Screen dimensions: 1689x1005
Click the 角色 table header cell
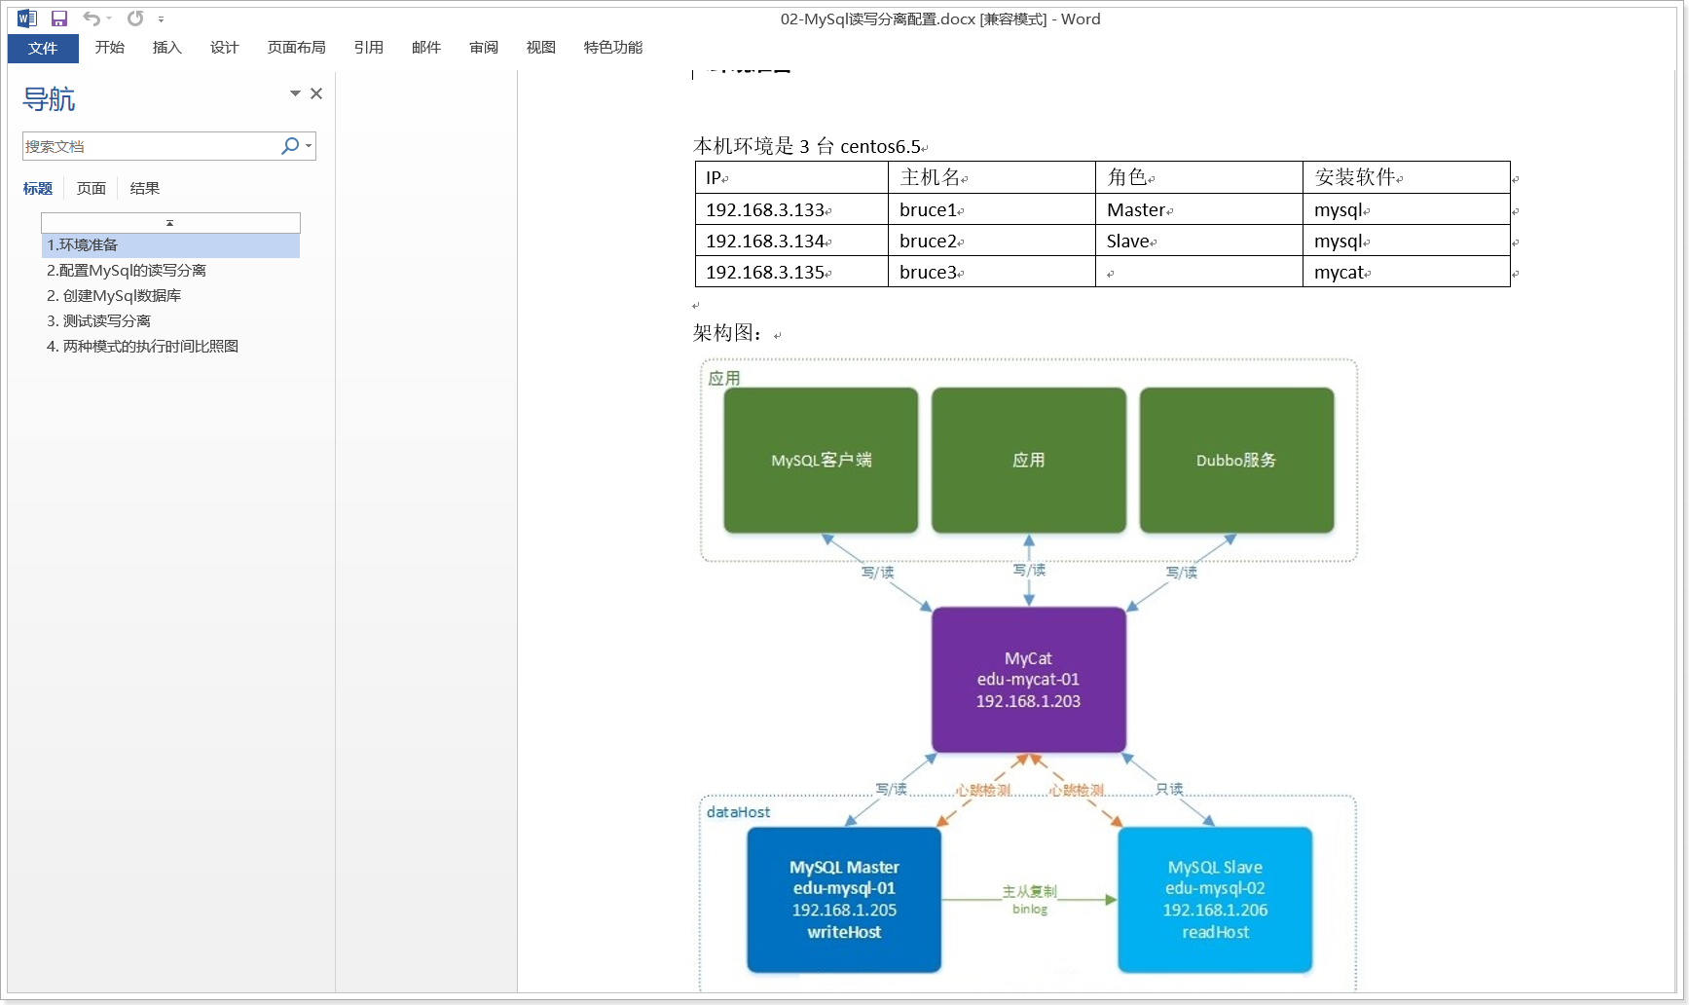click(1199, 177)
